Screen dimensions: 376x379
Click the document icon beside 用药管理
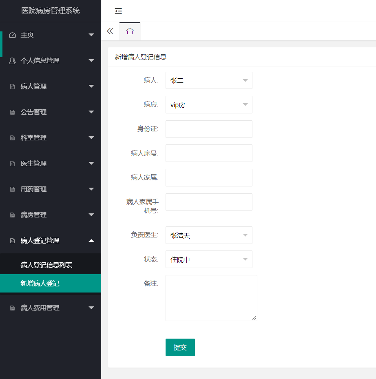tap(12, 189)
